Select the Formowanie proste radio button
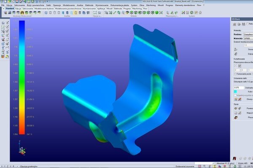Screen dimensions: 253x168 [x=235, y=74]
